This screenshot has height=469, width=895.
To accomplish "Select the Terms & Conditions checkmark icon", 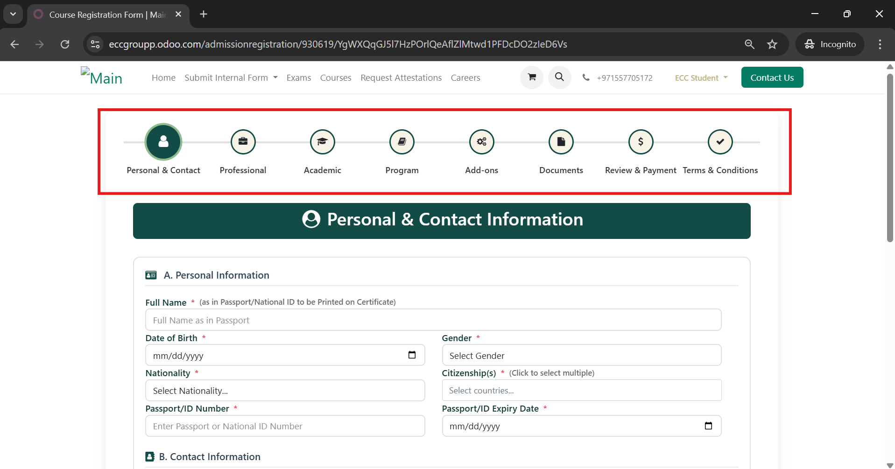I will pyautogui.click(x=720, y=142).
